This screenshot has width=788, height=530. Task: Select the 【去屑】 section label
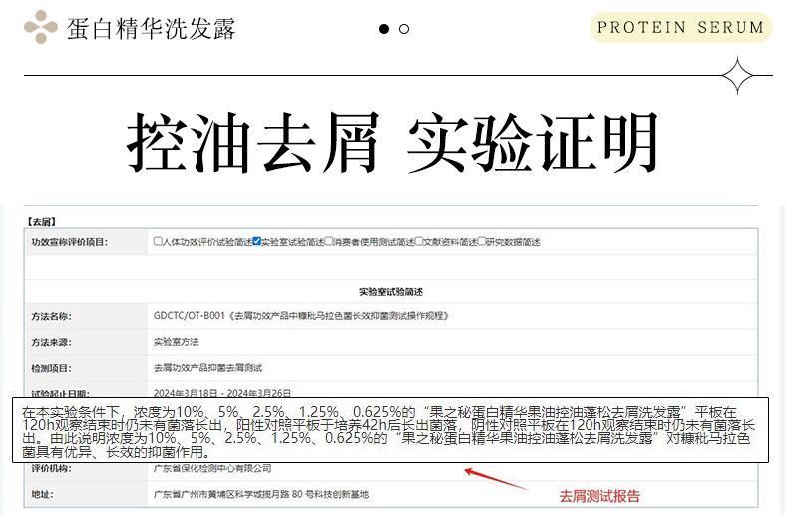pyautogui.click(x=41, y=222)
